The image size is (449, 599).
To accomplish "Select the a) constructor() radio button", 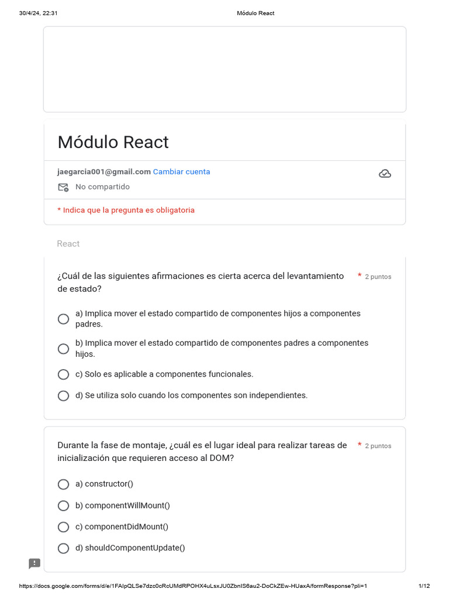I will click(x=63, y=484).
